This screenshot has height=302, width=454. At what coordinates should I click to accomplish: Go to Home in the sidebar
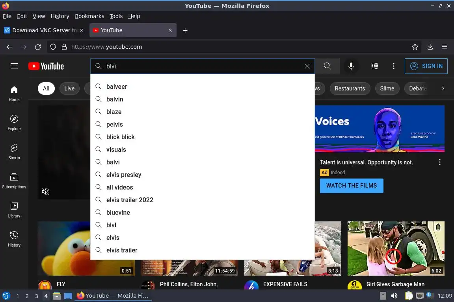(x=14, y=94)
